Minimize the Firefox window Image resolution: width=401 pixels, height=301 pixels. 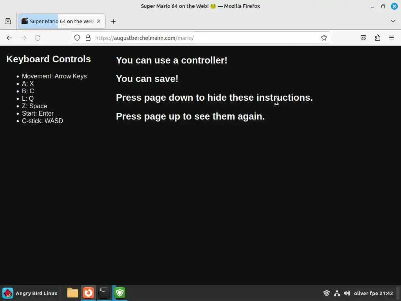(372, 6)
